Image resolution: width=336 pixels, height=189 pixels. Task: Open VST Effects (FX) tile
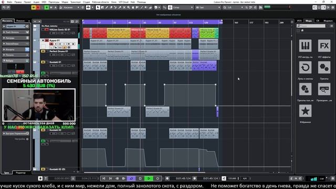tap(324, 46)
